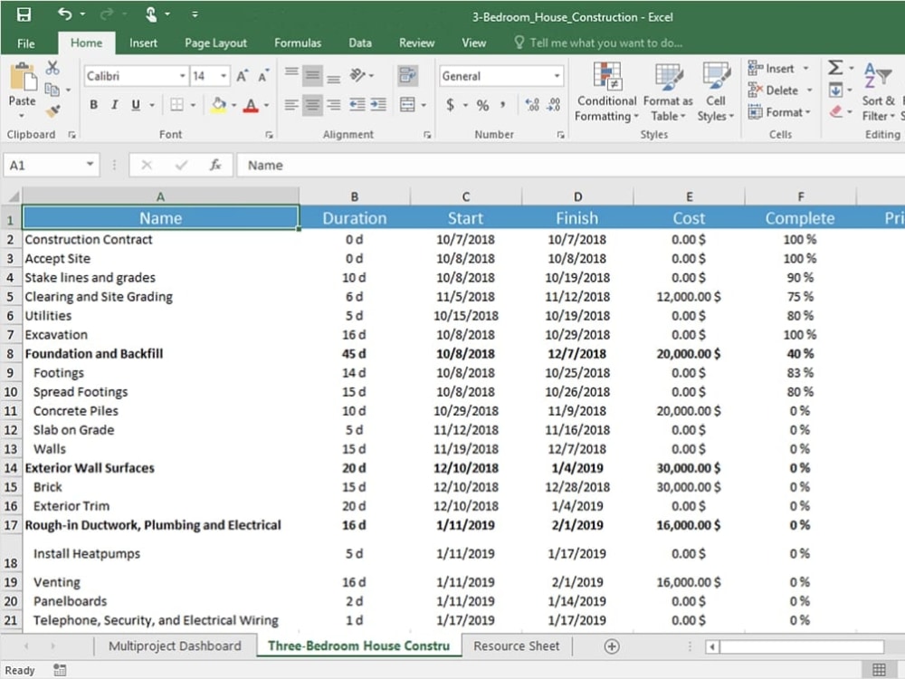The height and width of the screenshot is (679, 905).
Task: Select cell with Foundation and Backfill text
Action: pyautogui.click(x=94, y=354)
